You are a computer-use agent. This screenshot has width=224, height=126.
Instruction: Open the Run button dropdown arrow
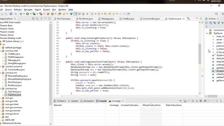[x=30, y=14]
